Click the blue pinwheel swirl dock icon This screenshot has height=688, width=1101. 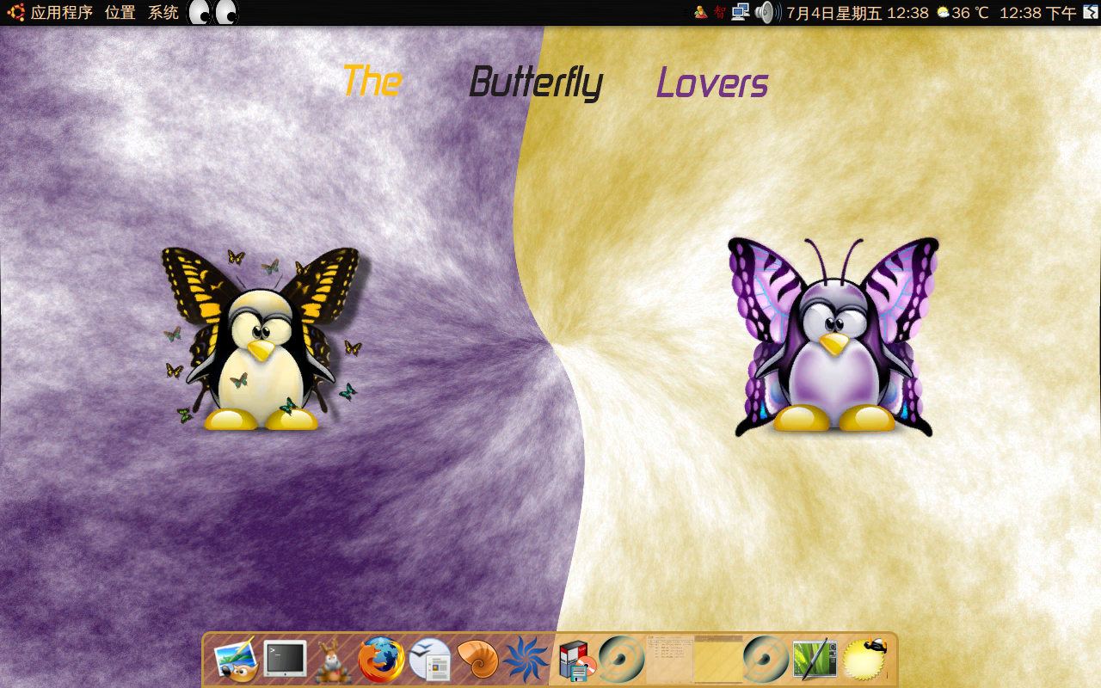526,660
